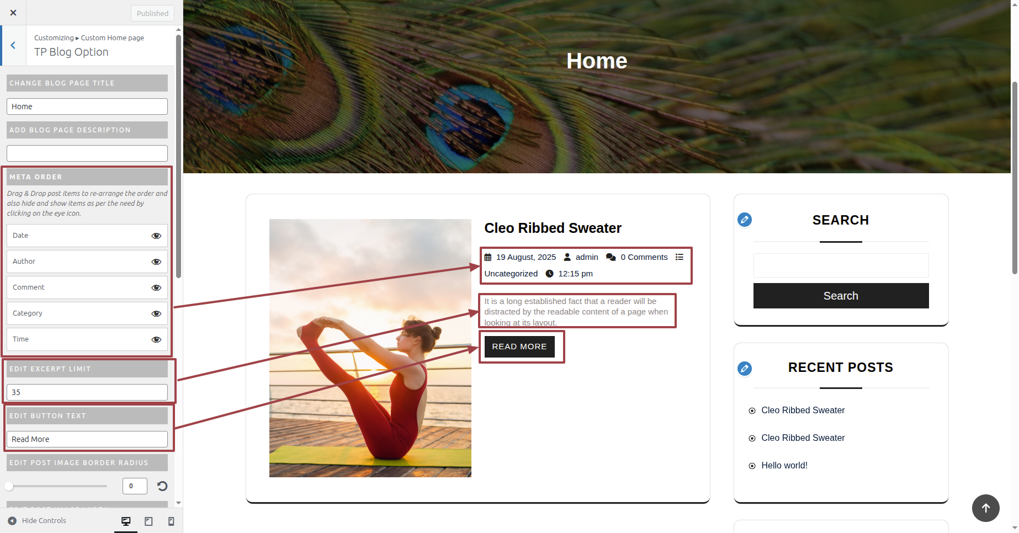Edit the Search widget via pencil icon

tap(745, 220)
